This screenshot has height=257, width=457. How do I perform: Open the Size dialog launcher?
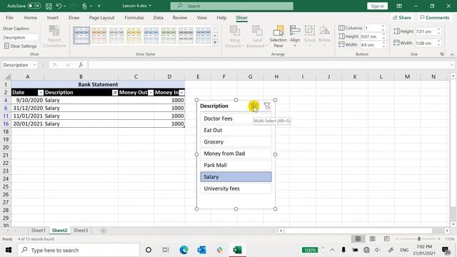click(442, 54)
